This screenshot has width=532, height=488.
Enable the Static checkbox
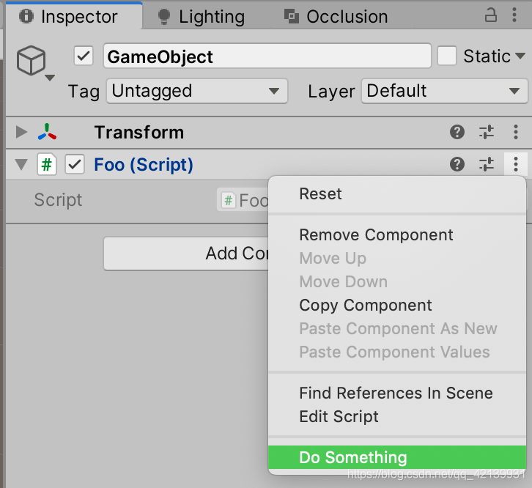(447, 56)
